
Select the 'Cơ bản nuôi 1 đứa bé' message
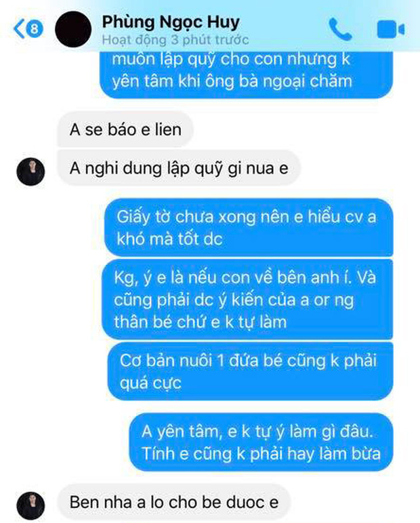(x=250, y=371)
